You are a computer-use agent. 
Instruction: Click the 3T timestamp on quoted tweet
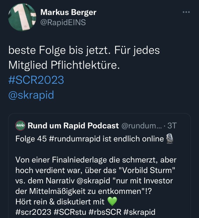tap(172, 126)
